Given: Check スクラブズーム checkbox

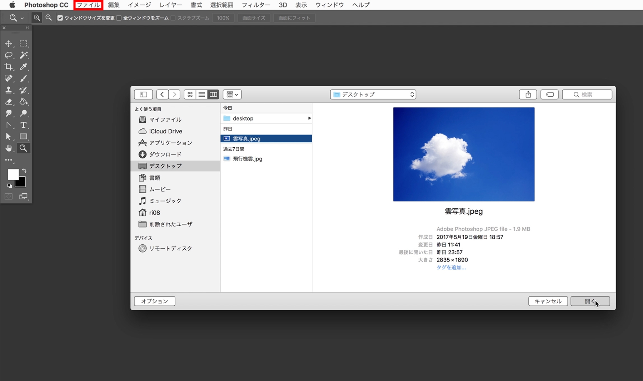Looking at the screenshot, I should coord(173,18).
